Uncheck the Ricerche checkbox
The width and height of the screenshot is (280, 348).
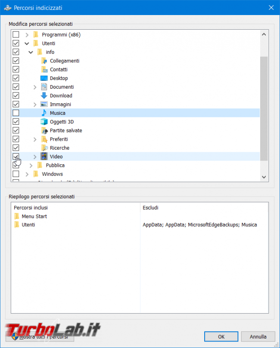[x=16, y=148]
